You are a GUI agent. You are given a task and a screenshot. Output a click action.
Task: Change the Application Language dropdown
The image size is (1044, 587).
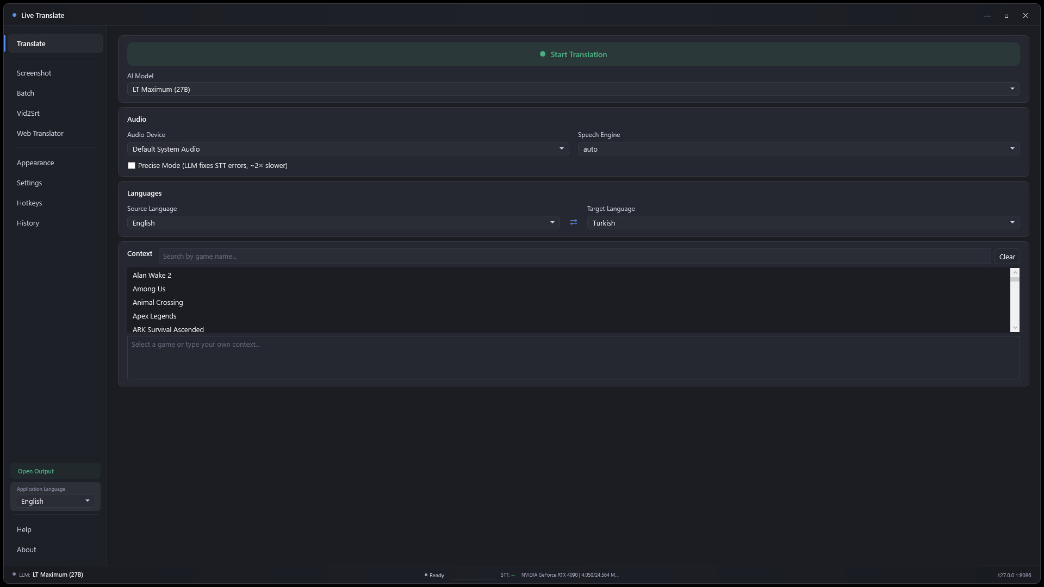(55, 501)
